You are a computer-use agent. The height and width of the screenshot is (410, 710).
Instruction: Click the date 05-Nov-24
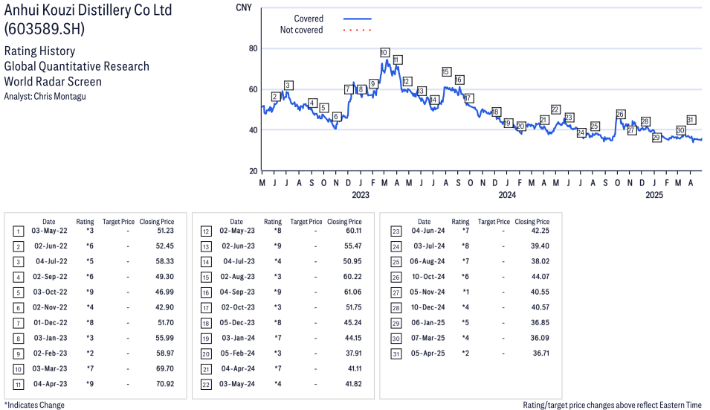click(427, 292)
